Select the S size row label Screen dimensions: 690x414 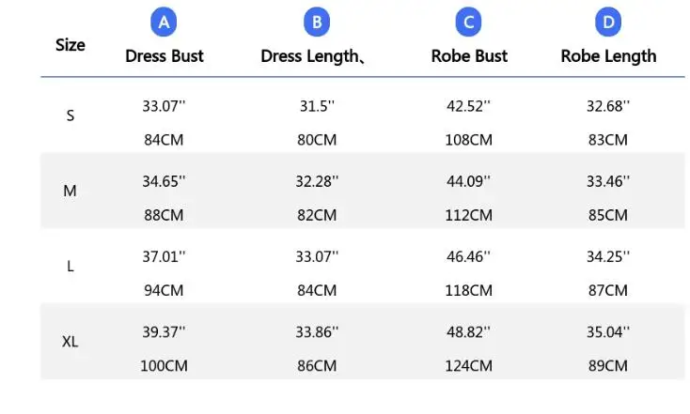71,115
